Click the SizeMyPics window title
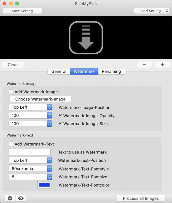Viewport: 172px width, 203px height. click(x=86, y=4)
